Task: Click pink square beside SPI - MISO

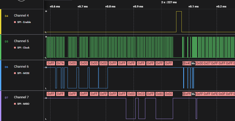Action: coord(15,104)
